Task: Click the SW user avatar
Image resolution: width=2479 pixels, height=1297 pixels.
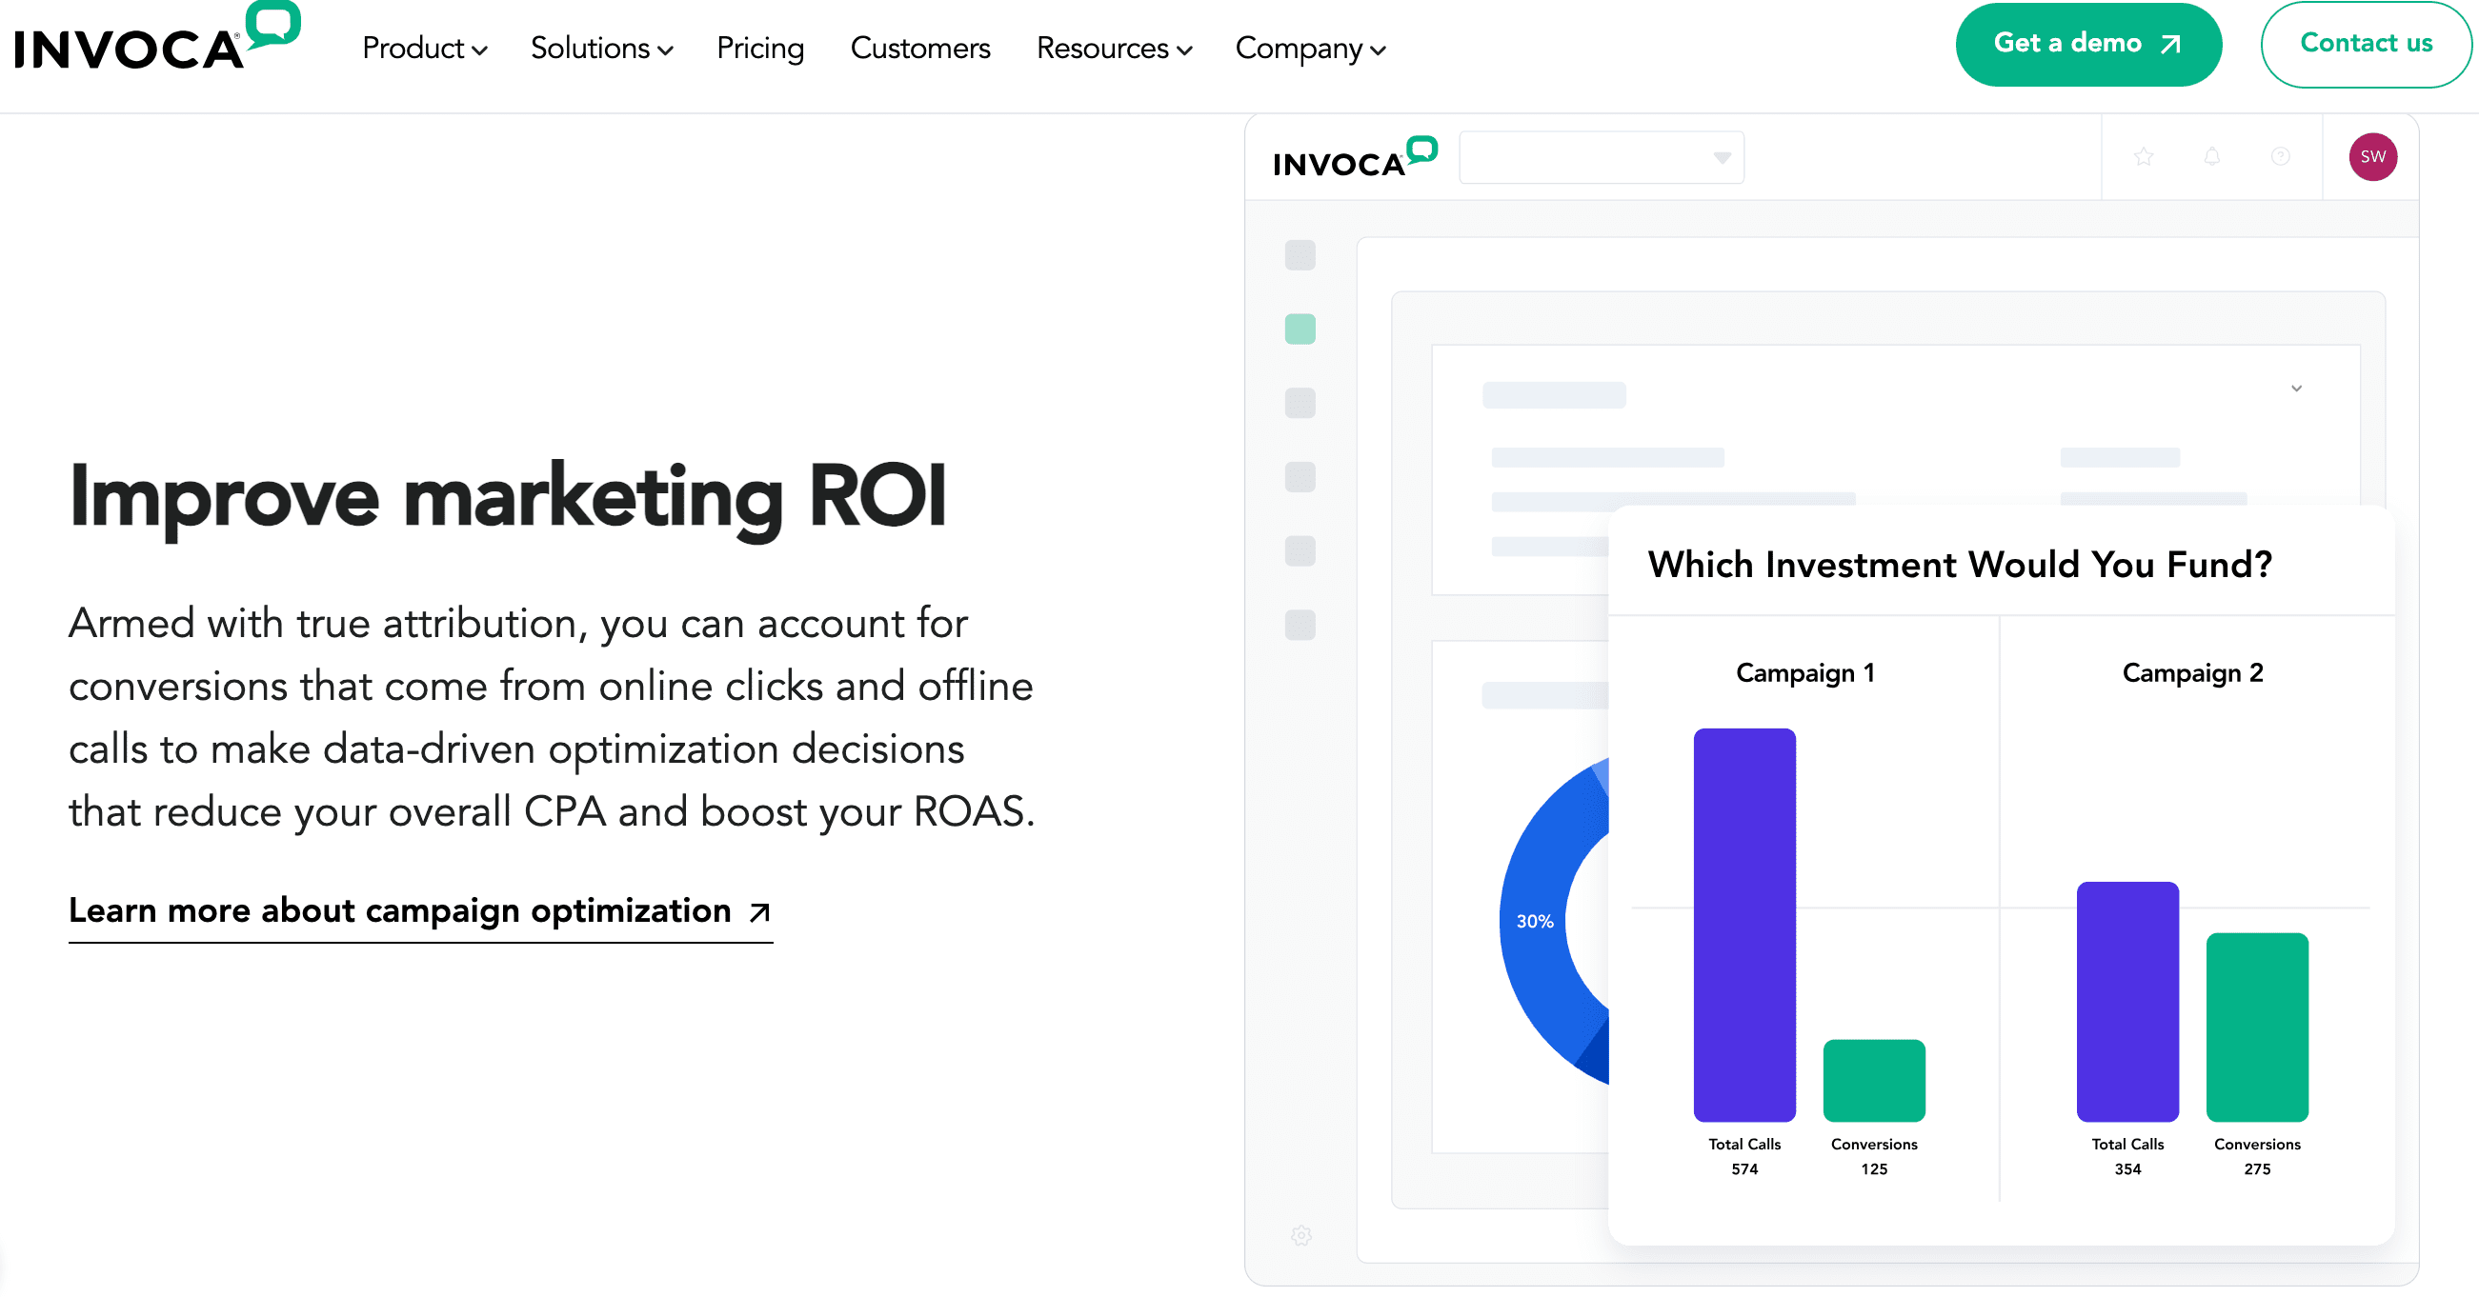Action: tap(2372, 157)
